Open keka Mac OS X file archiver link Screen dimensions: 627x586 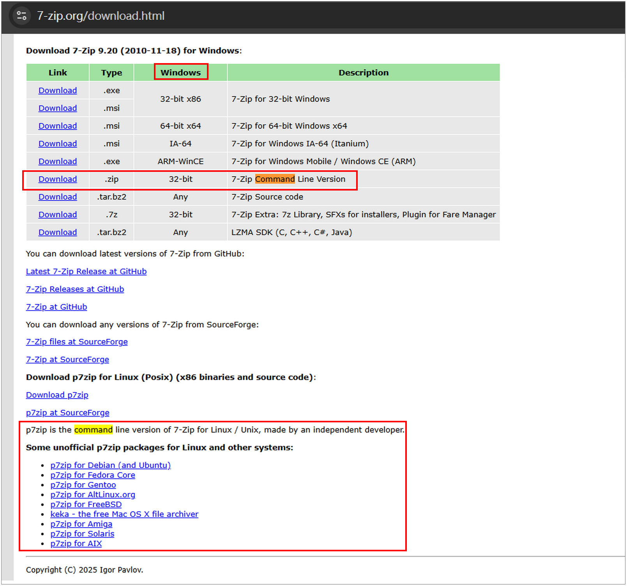(x=124, y=514)
